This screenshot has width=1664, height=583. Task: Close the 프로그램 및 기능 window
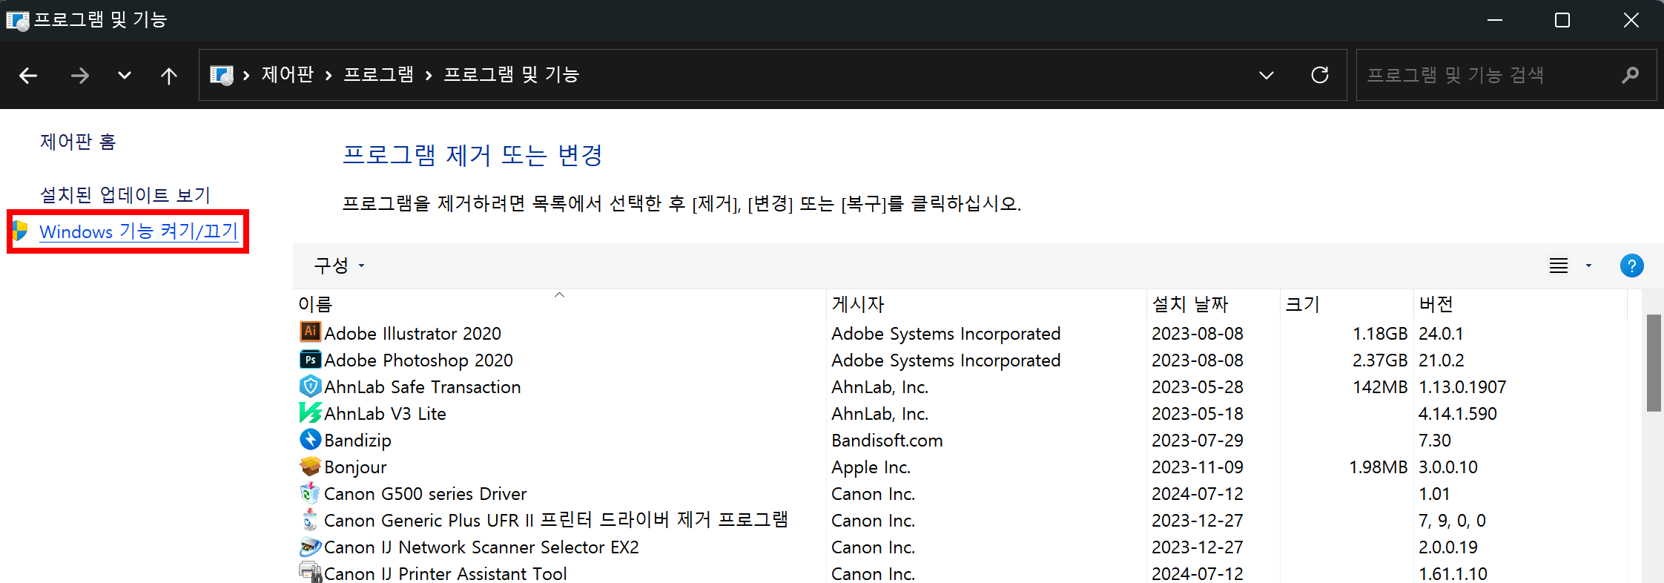(x=1631, y=20)
